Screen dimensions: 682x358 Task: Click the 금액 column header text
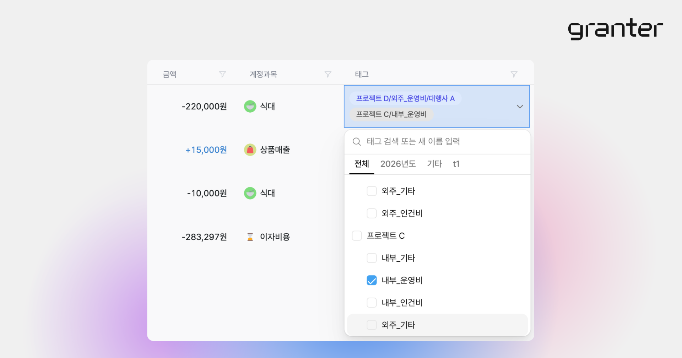pos(169,74)
